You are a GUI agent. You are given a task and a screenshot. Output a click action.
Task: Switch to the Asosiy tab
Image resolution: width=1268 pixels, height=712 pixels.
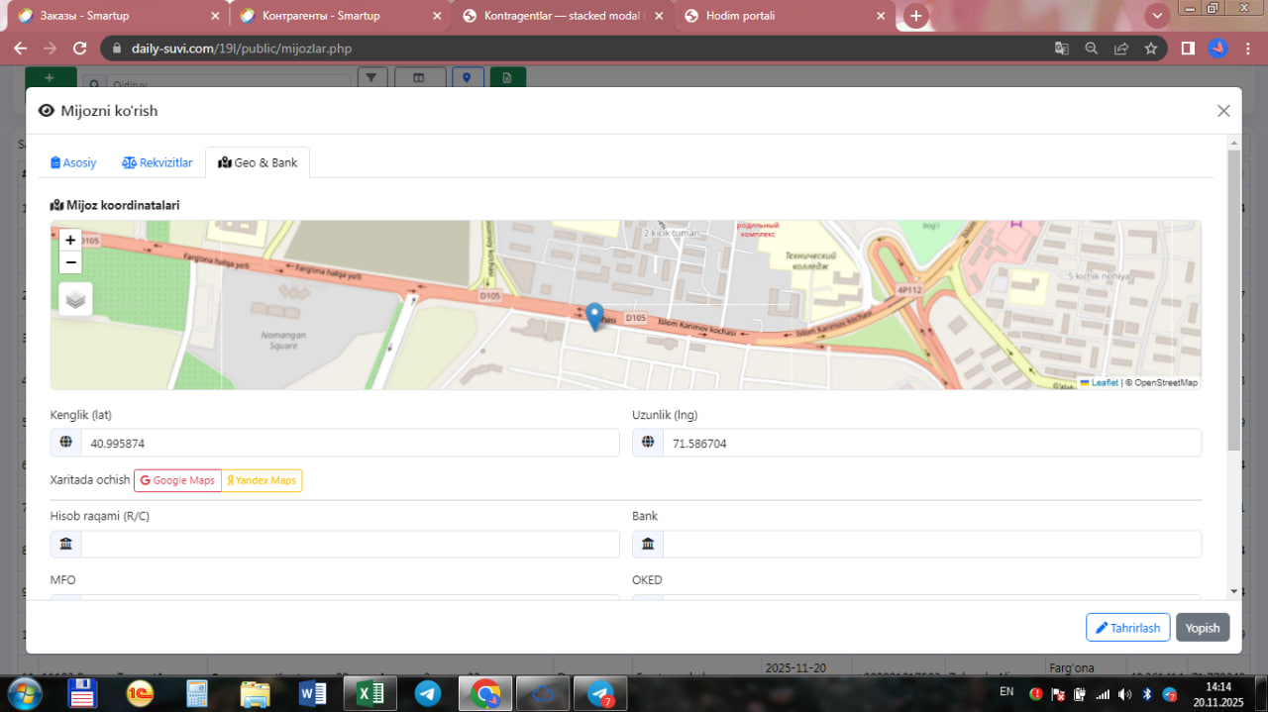pyautogui.click(x=74, y=162)
